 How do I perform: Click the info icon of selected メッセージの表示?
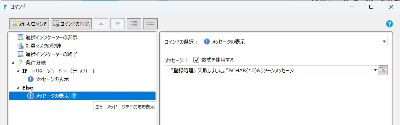tap(31, 96)
